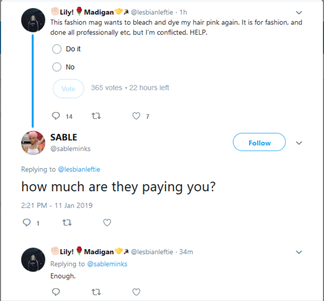
Task: Open SABLE's profile picture
Action: [x=33, y=143]
